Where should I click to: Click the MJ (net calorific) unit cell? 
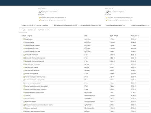[89, 108]
